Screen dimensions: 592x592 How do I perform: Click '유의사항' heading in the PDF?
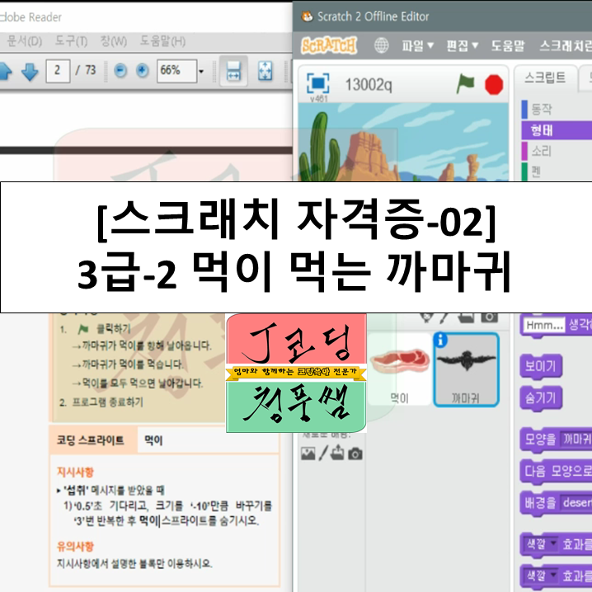[75, 547]
